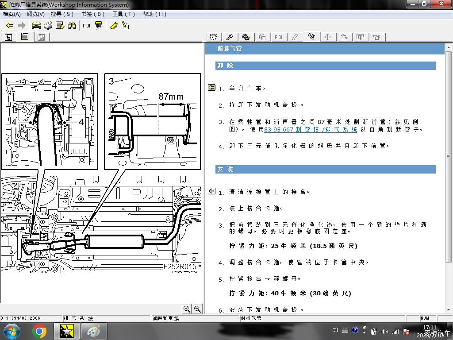Click the 拧紧力矩: 25牛顿米 torque text
Viewport: 453px width, 340px height.
(x=293, y=246)
